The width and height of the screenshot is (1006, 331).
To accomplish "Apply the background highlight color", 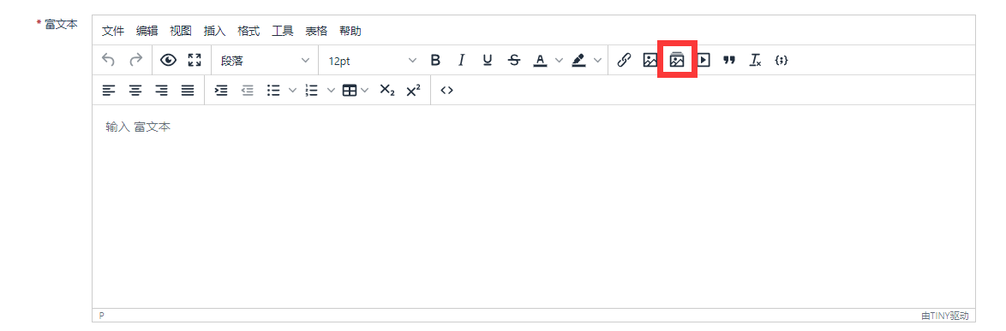I will pyautogui.click(x=578, y=60).
